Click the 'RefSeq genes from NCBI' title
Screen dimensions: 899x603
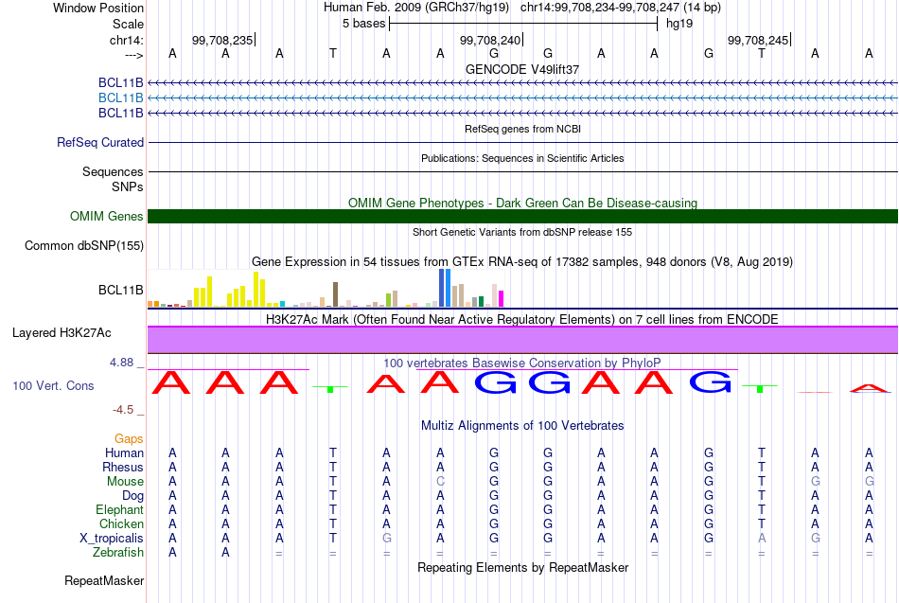tap(522, 129)
